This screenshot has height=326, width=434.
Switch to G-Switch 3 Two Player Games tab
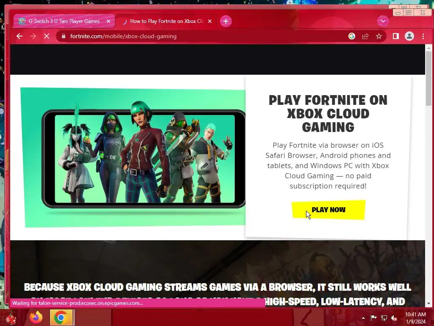tap(64, 21)
